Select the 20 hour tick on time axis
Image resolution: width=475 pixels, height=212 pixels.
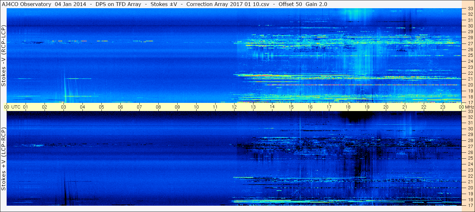[386, 107]
